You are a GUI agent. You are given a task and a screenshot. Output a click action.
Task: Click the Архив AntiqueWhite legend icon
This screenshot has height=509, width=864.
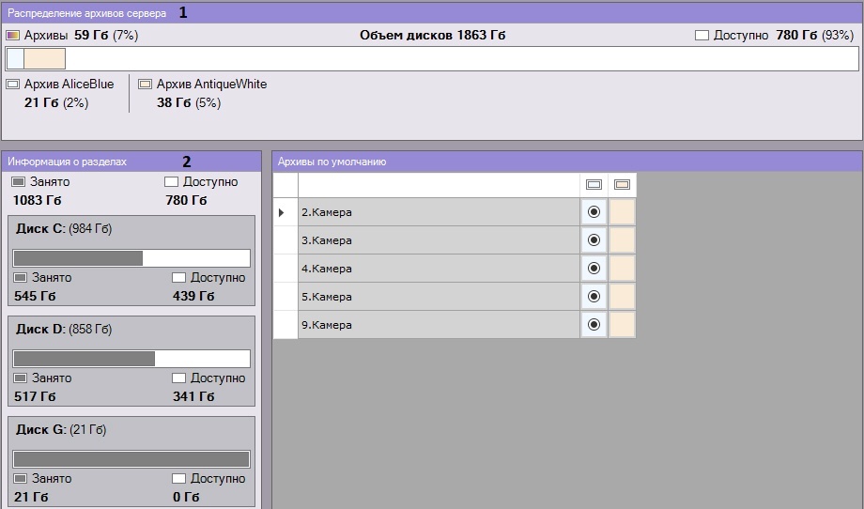coord(145,85)
